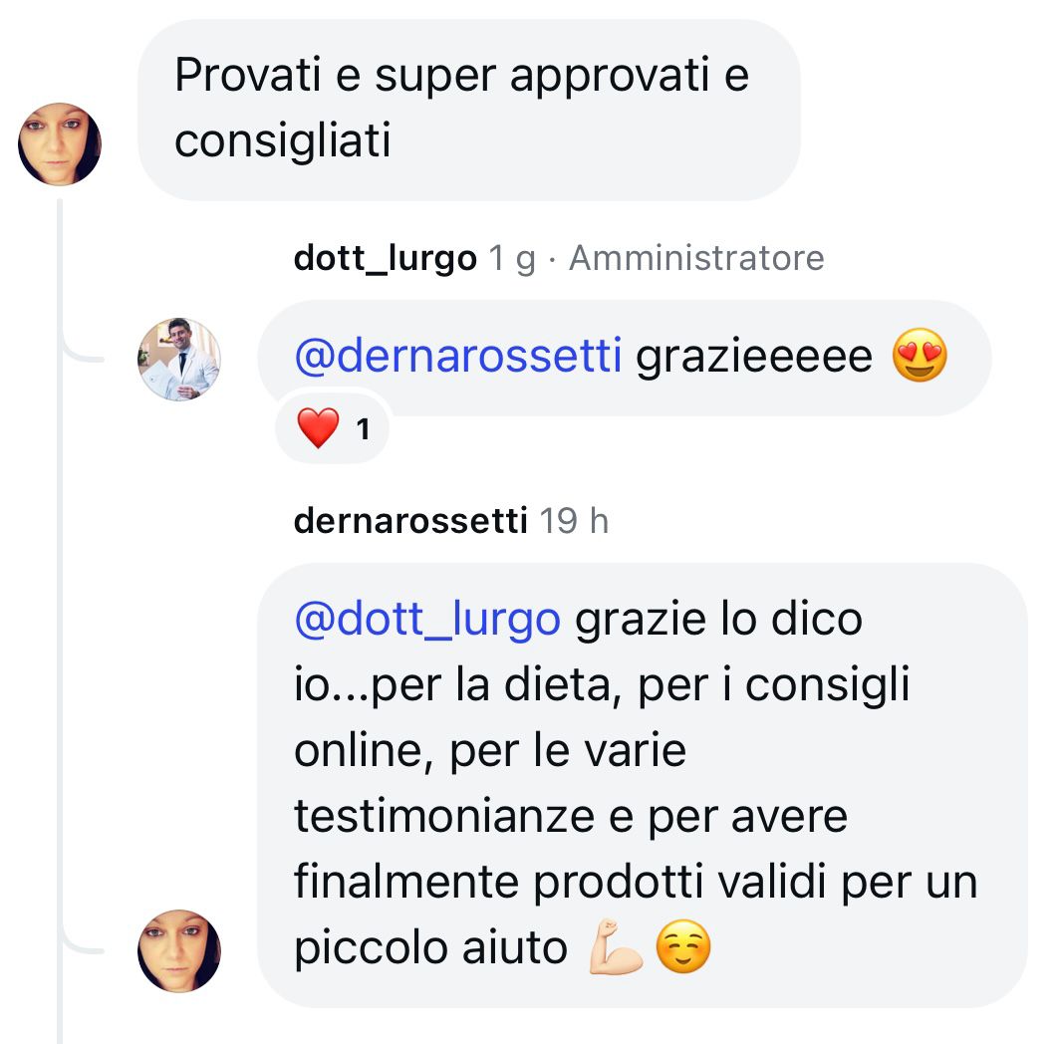Image resolution: width=1059 pixels, height=1044 pixels.
Task: Open the dernarossetti username above the last reply
Action: pyautogui.click(x=410, y=521)
